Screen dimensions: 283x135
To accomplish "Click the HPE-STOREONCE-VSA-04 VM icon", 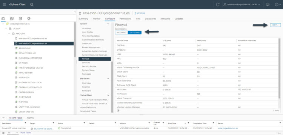I will pyautogui.click(x=16, y=68).
